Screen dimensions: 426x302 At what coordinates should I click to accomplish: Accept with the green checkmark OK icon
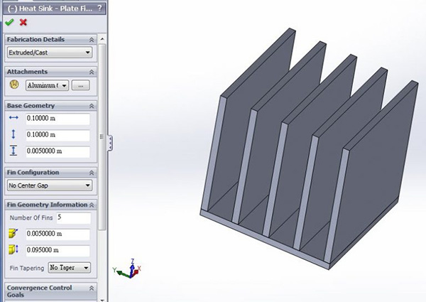point(9,22)
